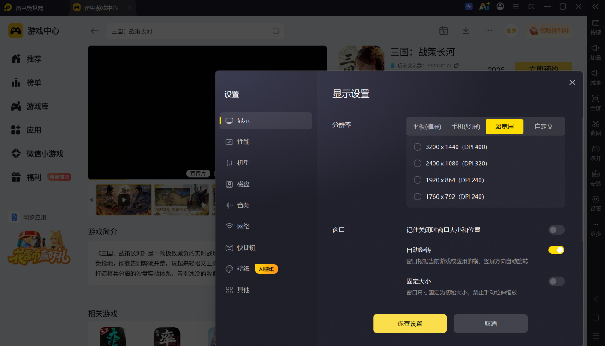Image resolution: width=605 pixels, height=346 pixels.
Task: Open the AI assistant icon in title bar
Action: click(484, 6)
